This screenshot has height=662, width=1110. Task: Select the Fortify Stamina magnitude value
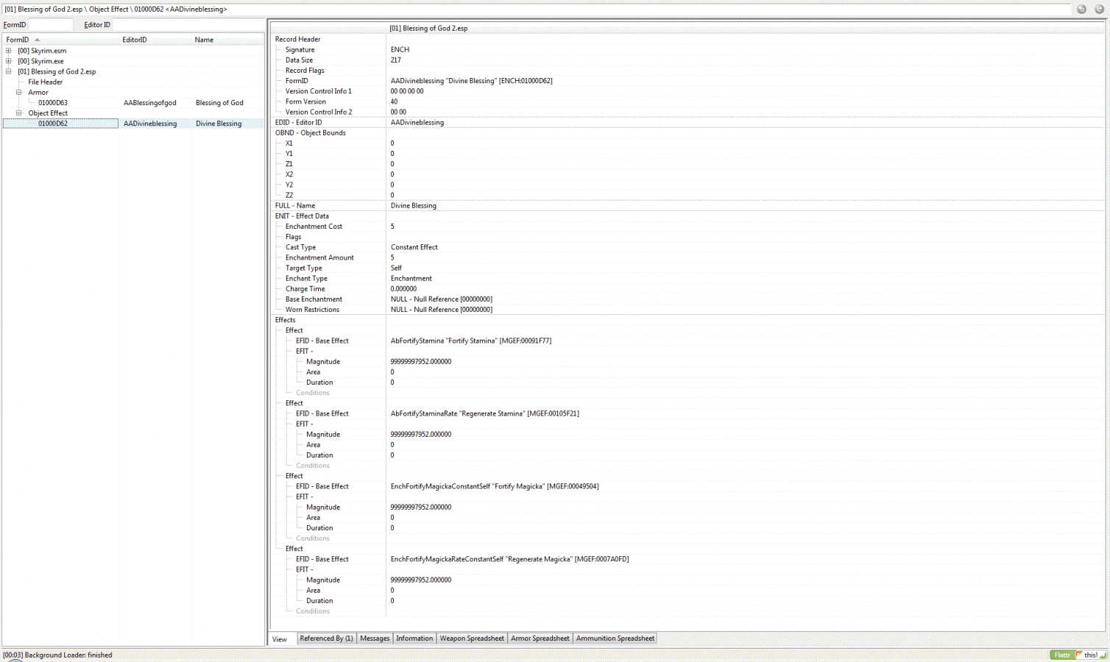(421, 362)
